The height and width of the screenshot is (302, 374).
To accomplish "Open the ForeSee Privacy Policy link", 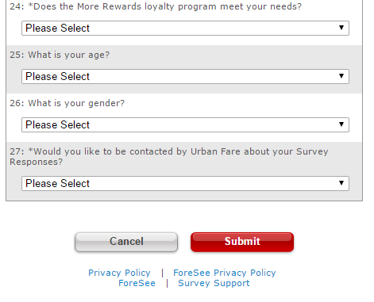I will [225, 273].
